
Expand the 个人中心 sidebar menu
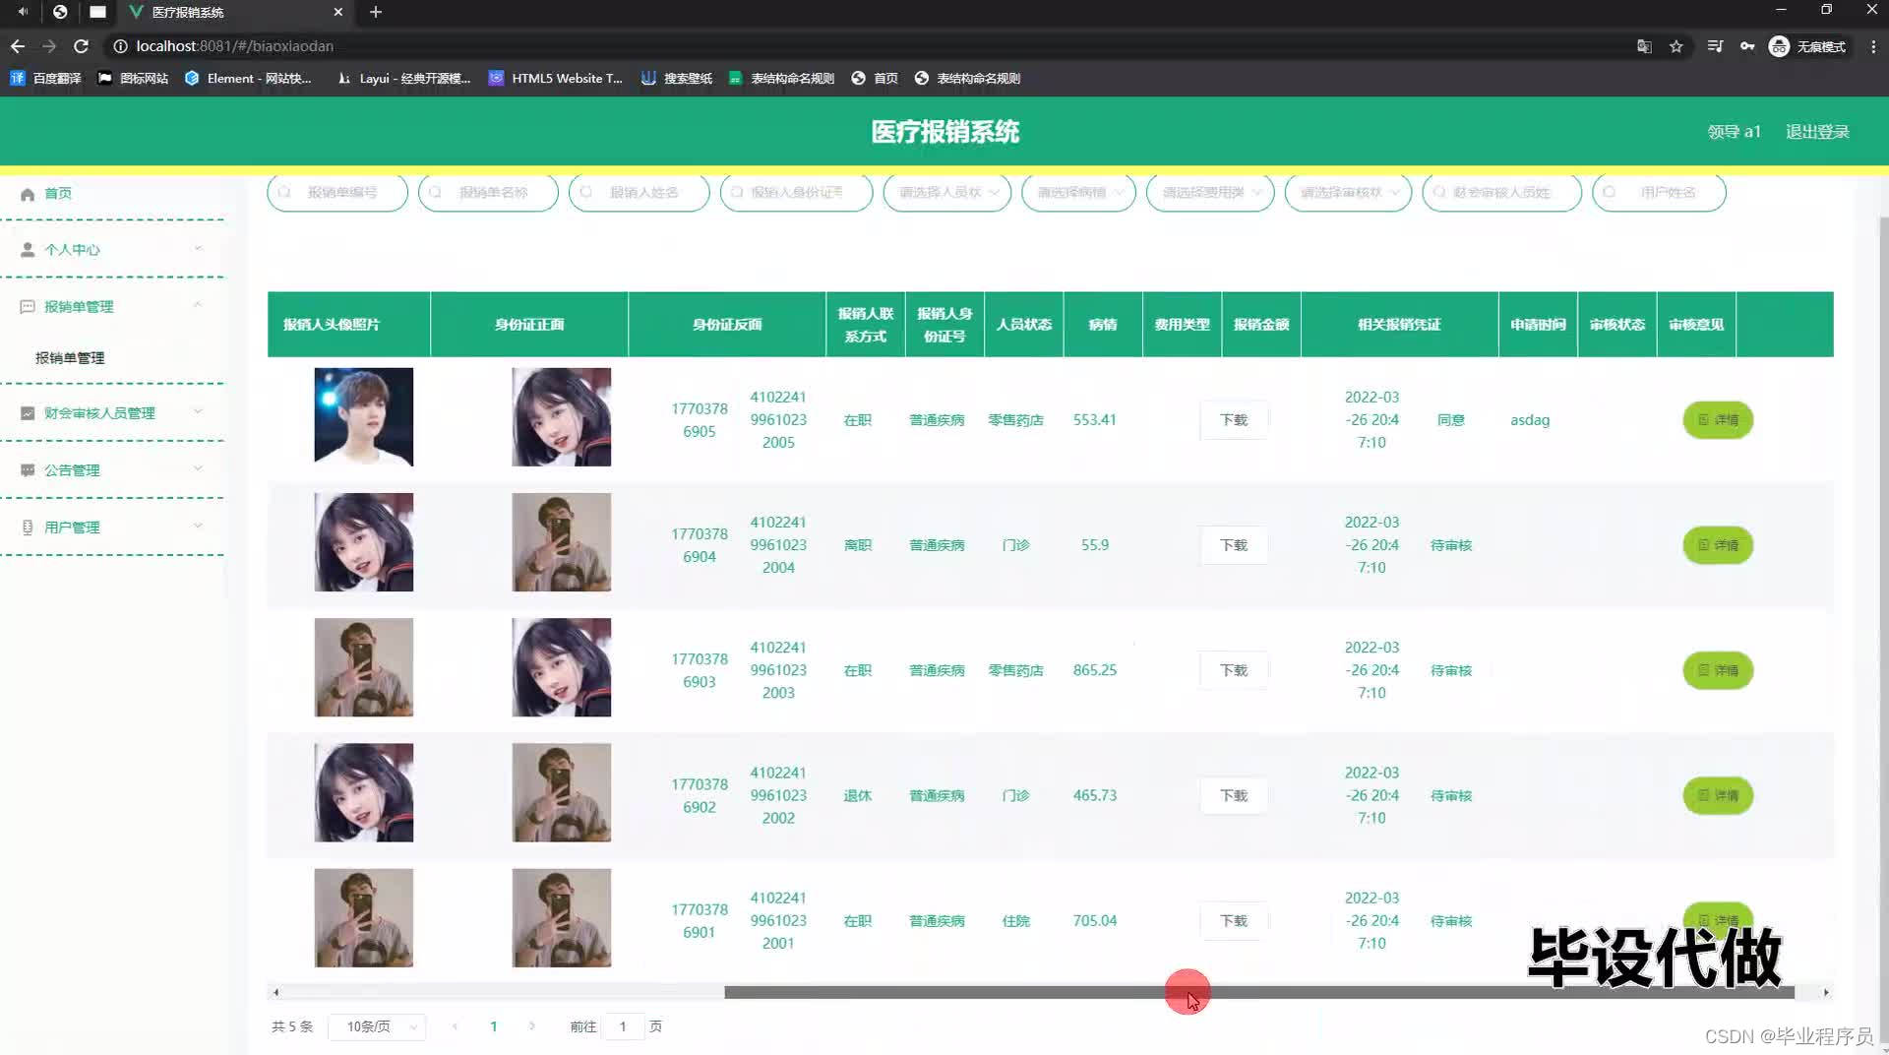pos(113,250)
